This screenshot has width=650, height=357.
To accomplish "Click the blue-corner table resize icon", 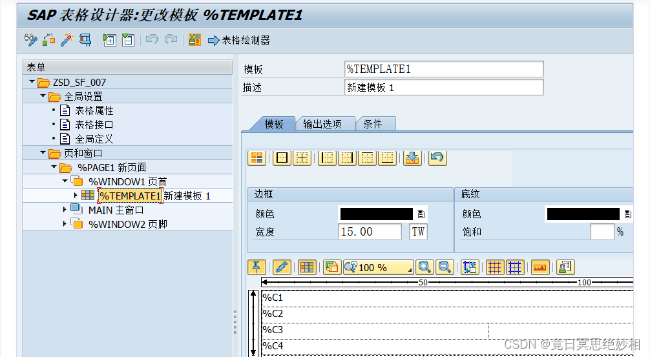I will pos(470,267).
